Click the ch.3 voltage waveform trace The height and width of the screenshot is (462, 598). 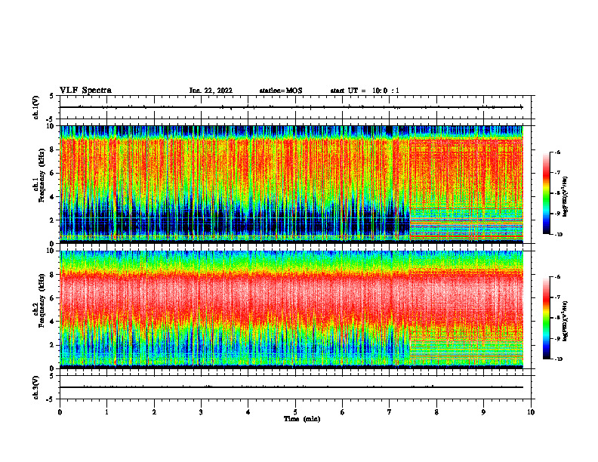point(291,387)
